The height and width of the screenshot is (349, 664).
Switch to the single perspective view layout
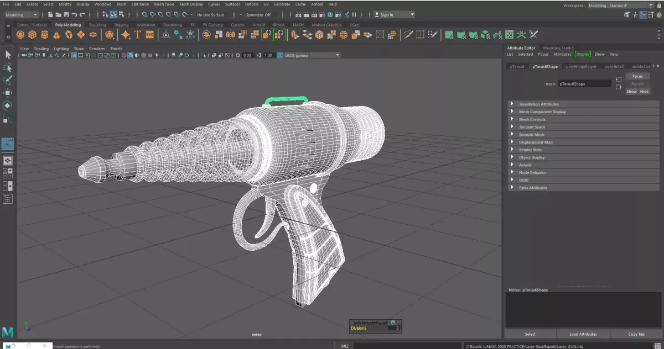coord(8,160)
